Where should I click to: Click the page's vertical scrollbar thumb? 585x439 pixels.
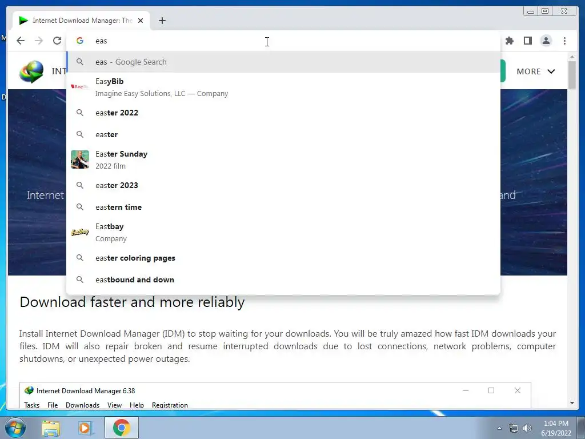(x=572, y=75)
